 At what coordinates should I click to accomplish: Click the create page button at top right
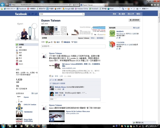pos(134,20)
